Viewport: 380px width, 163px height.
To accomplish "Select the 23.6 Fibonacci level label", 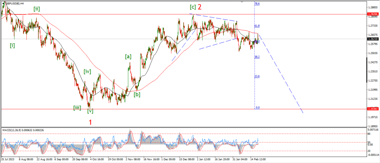I will [257, 77].
